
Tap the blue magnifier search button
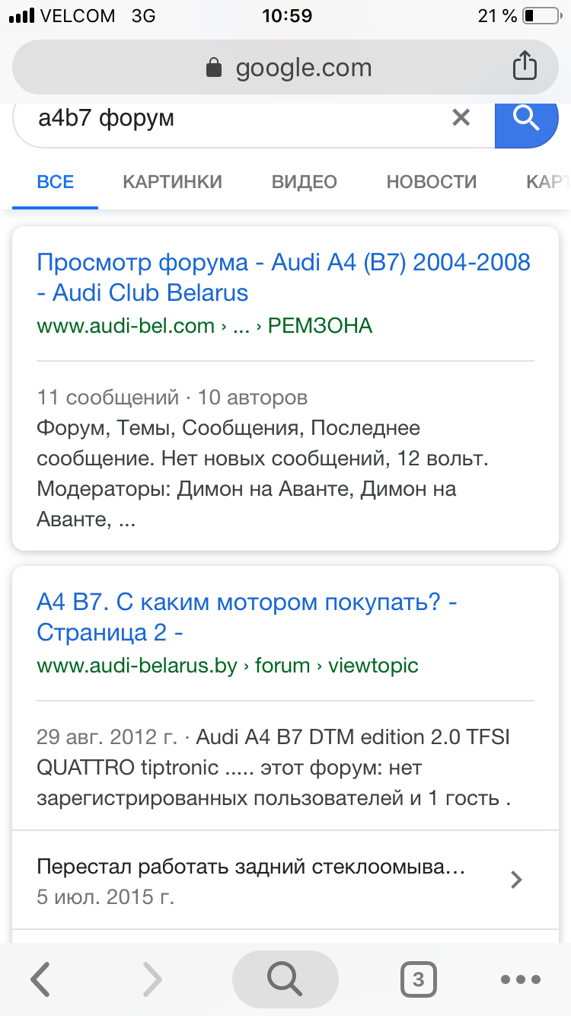tap(527, 119)
